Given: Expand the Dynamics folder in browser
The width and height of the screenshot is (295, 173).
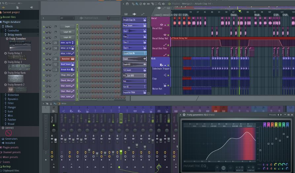Looking at the screenshot, I should coord(13,99).
